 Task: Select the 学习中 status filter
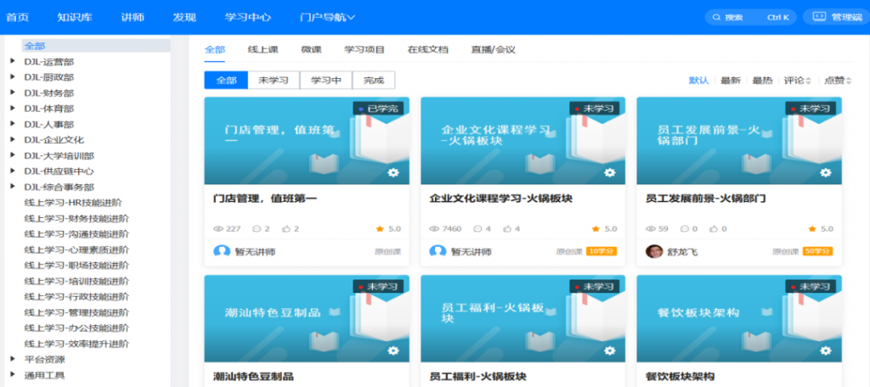coord(325,81)
